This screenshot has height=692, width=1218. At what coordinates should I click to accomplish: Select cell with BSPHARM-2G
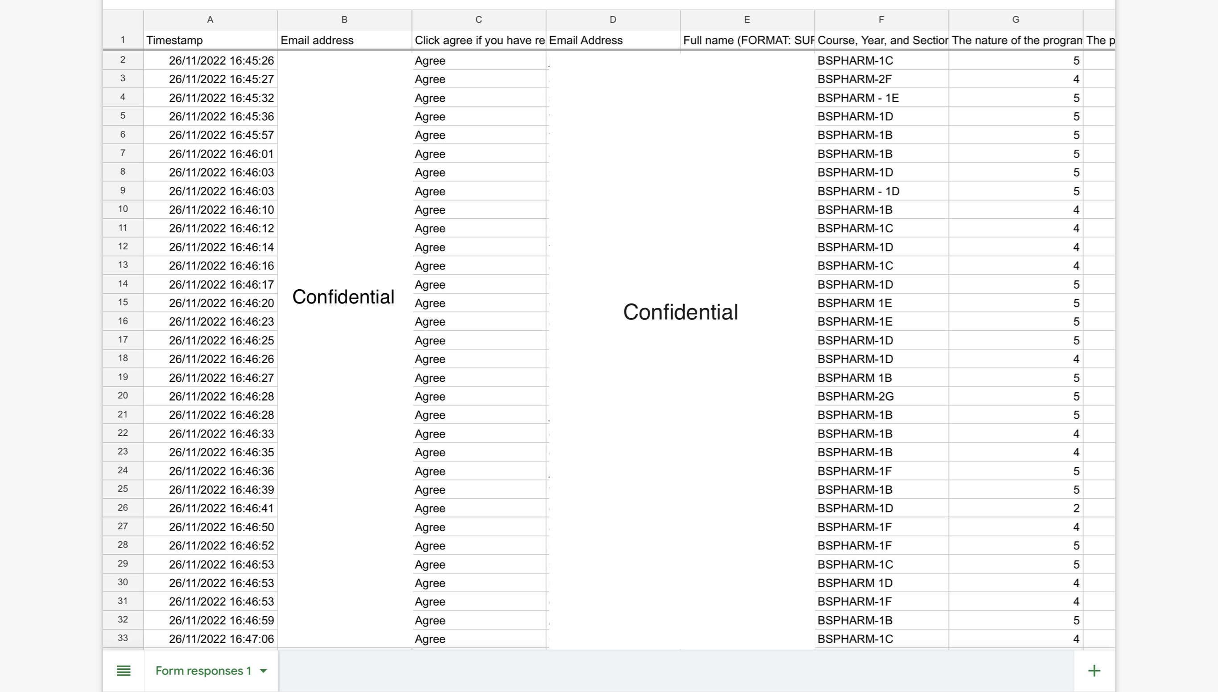[881, 397]
